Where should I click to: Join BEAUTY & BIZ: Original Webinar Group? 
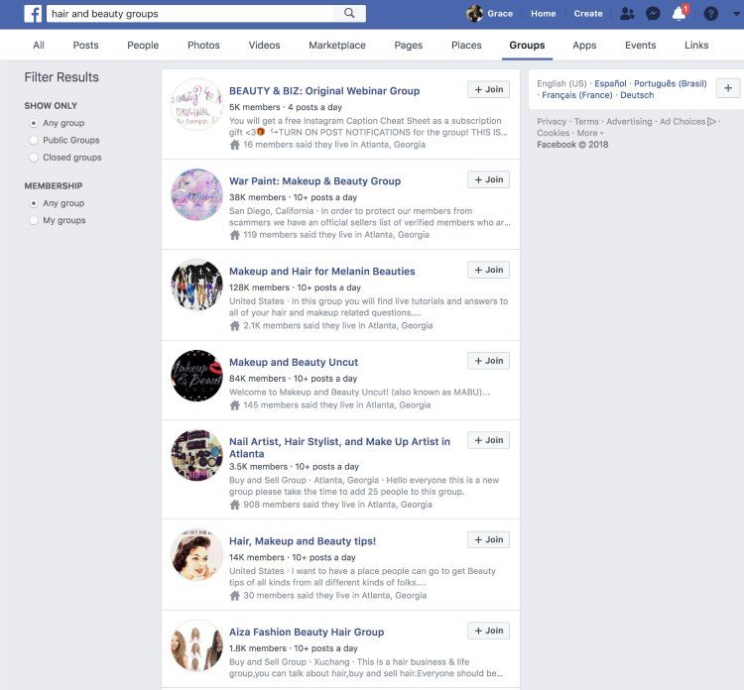click(x=488, y=89)
